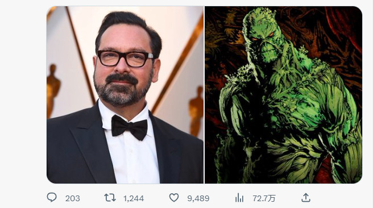The height and width of the screenshot is (208, 373).
Task: Open the reply speech bubble icon
Action: coord(52,198)
